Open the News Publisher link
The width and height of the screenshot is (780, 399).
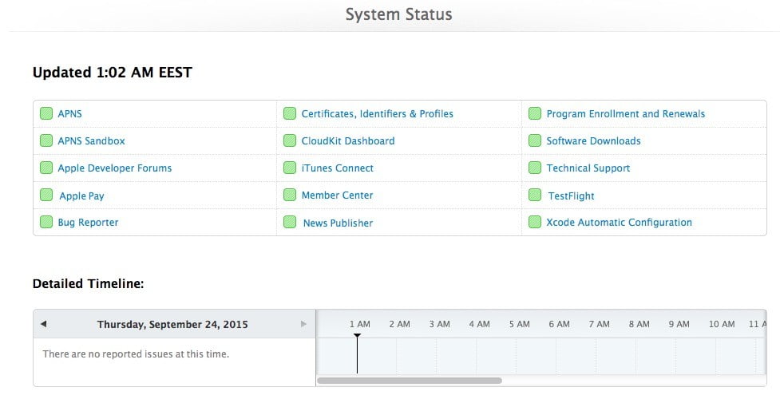[338, 223]
